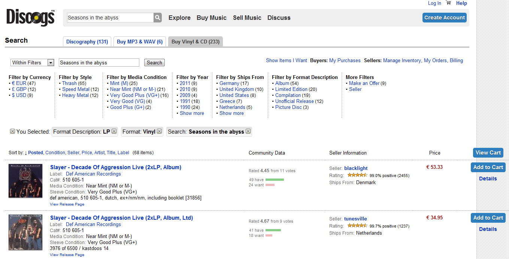View Details for the blacklight listing
Viewport: 509px width, 259px height.
click(x=488, y=179)
